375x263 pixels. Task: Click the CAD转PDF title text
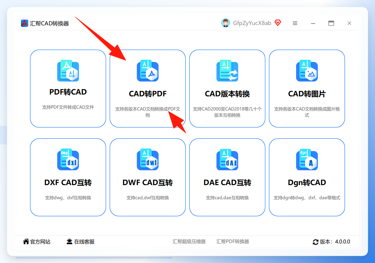click(x=148, y=94)
